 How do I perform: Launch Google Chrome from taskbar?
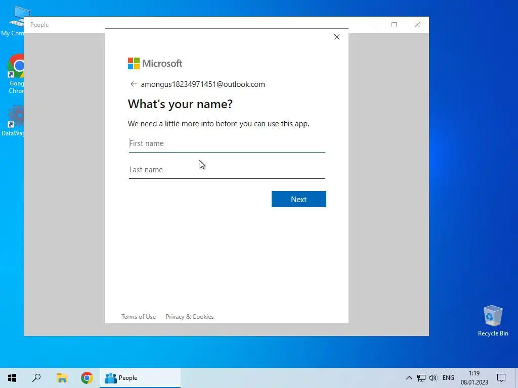click(87, 378)
